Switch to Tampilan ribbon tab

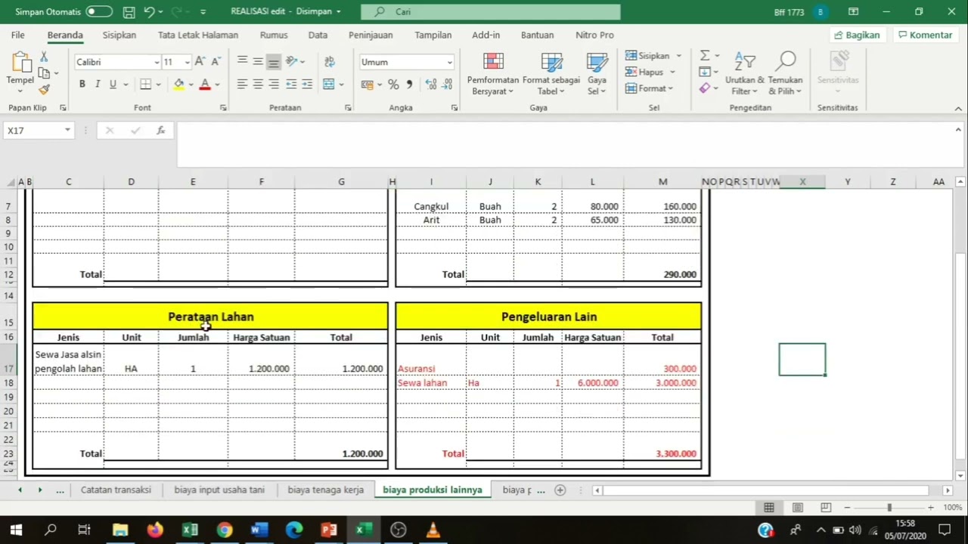pos(433,35)
